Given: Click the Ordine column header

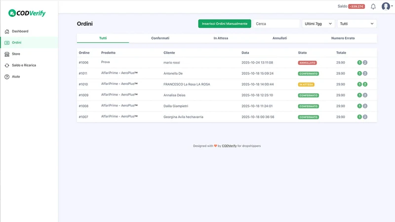Looking at the screenshot, I should 84,53.
